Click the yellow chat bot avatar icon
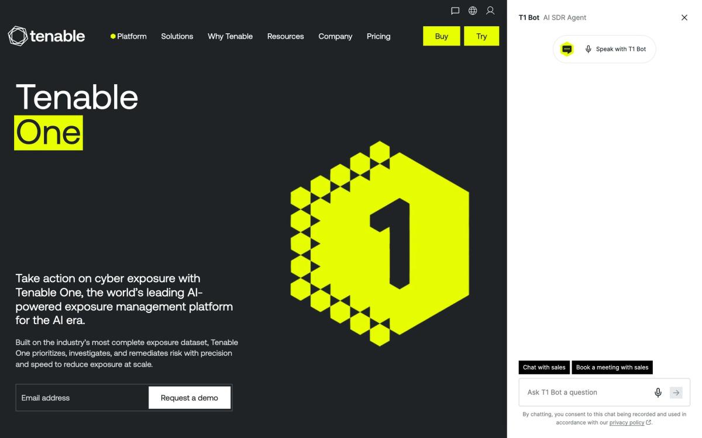The width and height of the screenshot is (702, 438). click(567, 49)
